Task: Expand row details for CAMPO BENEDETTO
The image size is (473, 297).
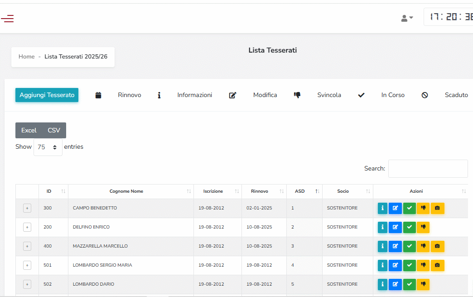Action: pos(27,208)
